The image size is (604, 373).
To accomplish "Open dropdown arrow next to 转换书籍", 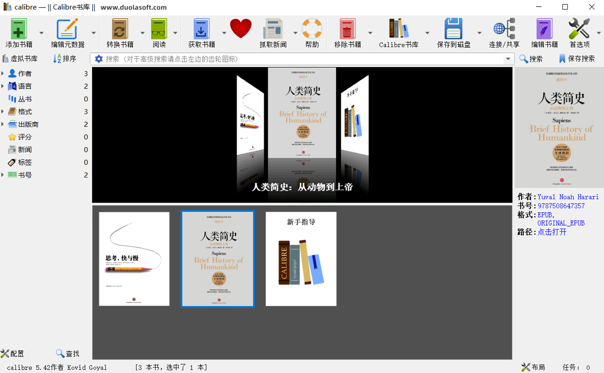I will tap(142, 33).
